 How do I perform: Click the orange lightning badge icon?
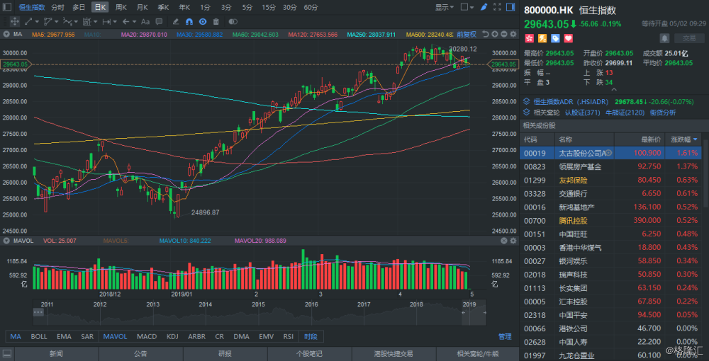(542, 38)
